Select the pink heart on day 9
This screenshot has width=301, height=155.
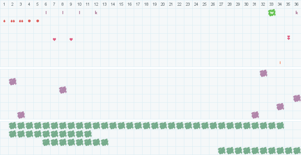tap(71, 39)
